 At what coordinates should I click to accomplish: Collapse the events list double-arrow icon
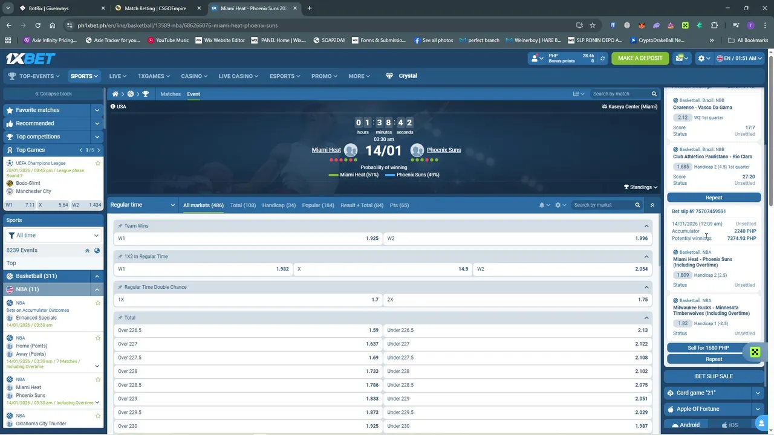click(x=87, y=250)
